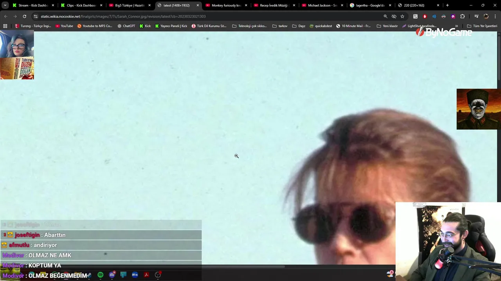Open the red hand ad-blocker extension

coord(425,16)
